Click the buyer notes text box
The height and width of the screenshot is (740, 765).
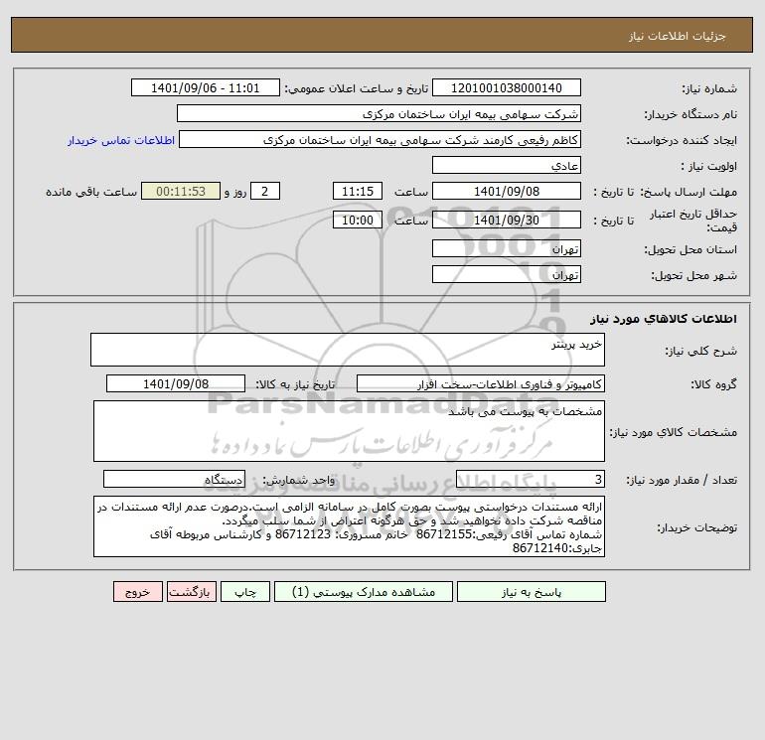coord(349,526)
